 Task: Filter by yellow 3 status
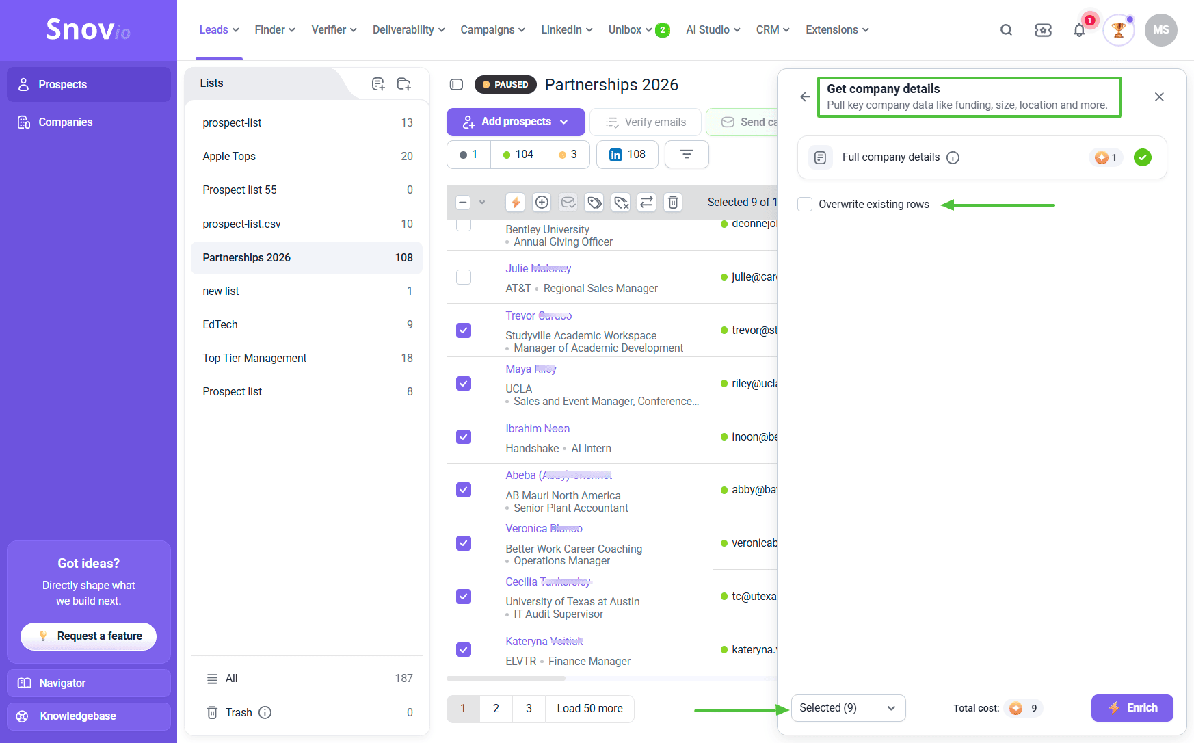[x=568, y=155]
